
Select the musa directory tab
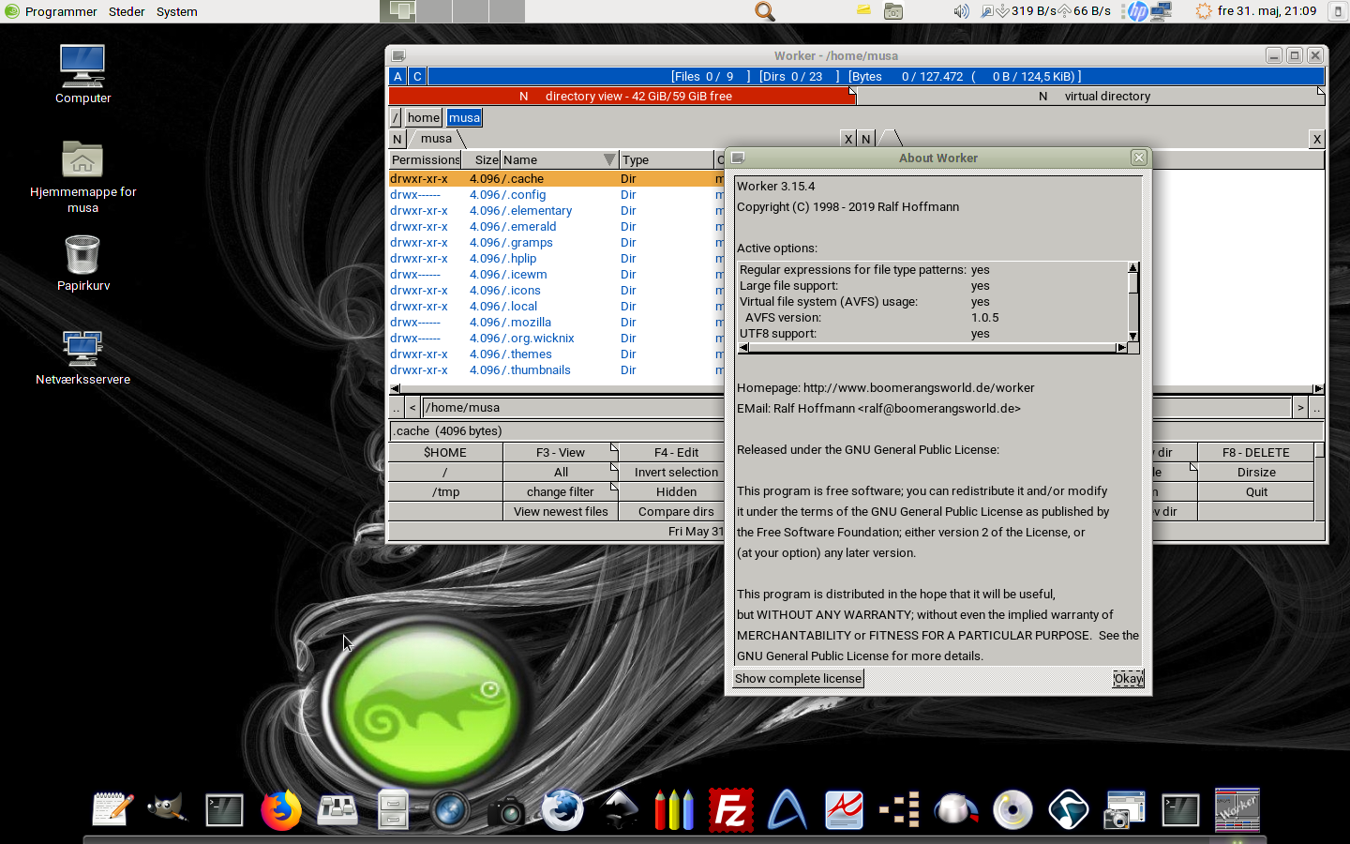pos(436,139)
